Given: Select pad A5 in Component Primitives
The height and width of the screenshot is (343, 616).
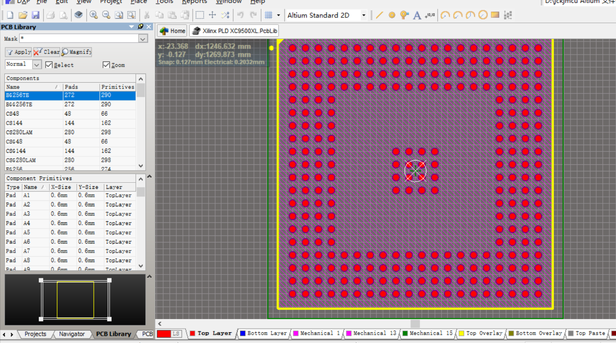Looking at the screenshot, I should [x=70, y=233].
